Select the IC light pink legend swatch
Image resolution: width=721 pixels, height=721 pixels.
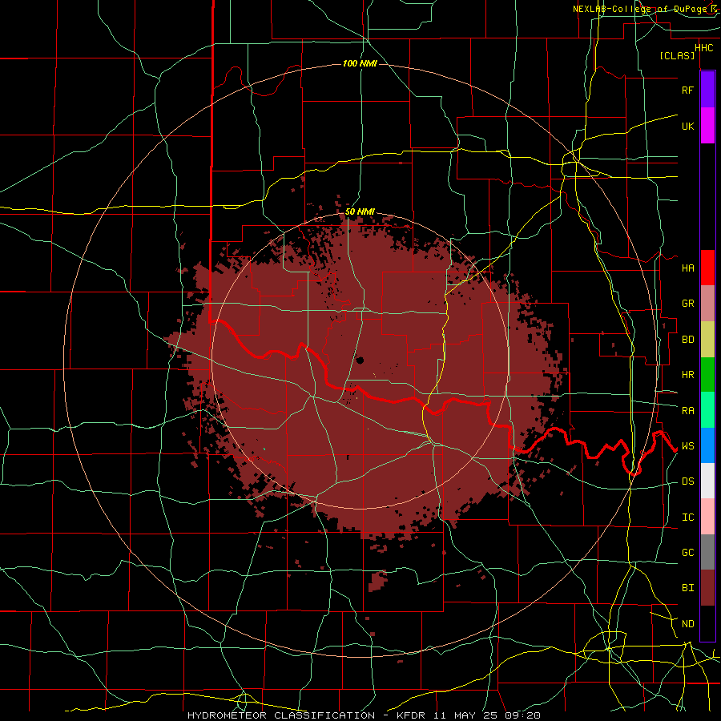pyautogui.click(x=707, y=517)
